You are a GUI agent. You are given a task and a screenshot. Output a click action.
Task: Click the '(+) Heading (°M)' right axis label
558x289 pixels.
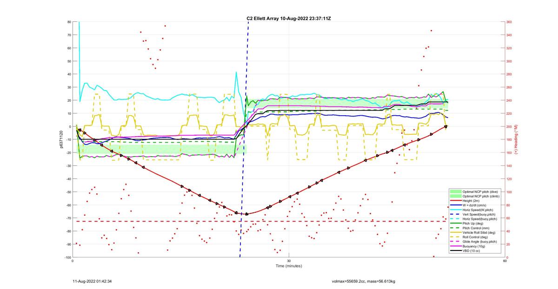point(515,139)
